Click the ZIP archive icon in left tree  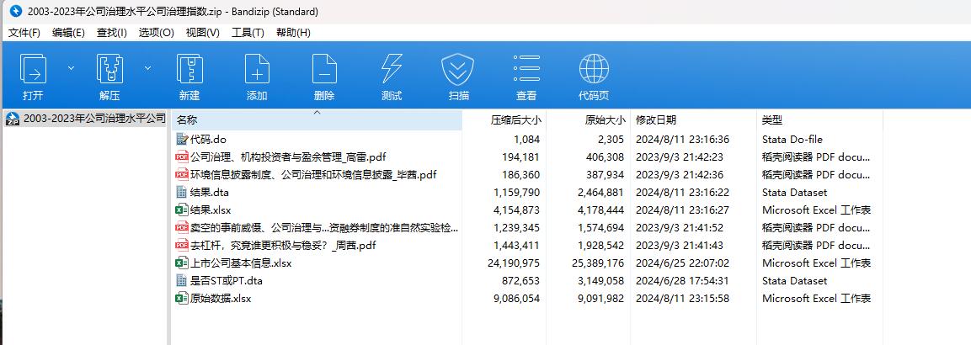coord(13,119)
